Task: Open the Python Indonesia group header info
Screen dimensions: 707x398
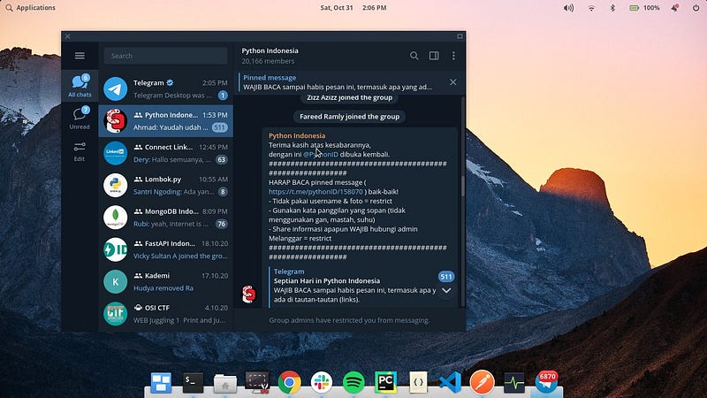Action: (x=270, y=56)
